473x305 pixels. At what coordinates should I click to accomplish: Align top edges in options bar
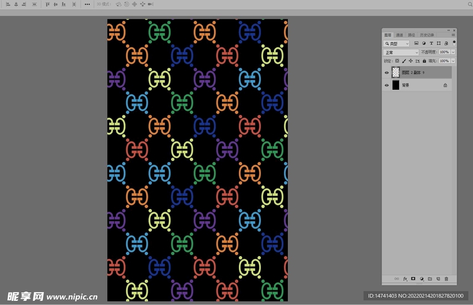click(48, 4)
